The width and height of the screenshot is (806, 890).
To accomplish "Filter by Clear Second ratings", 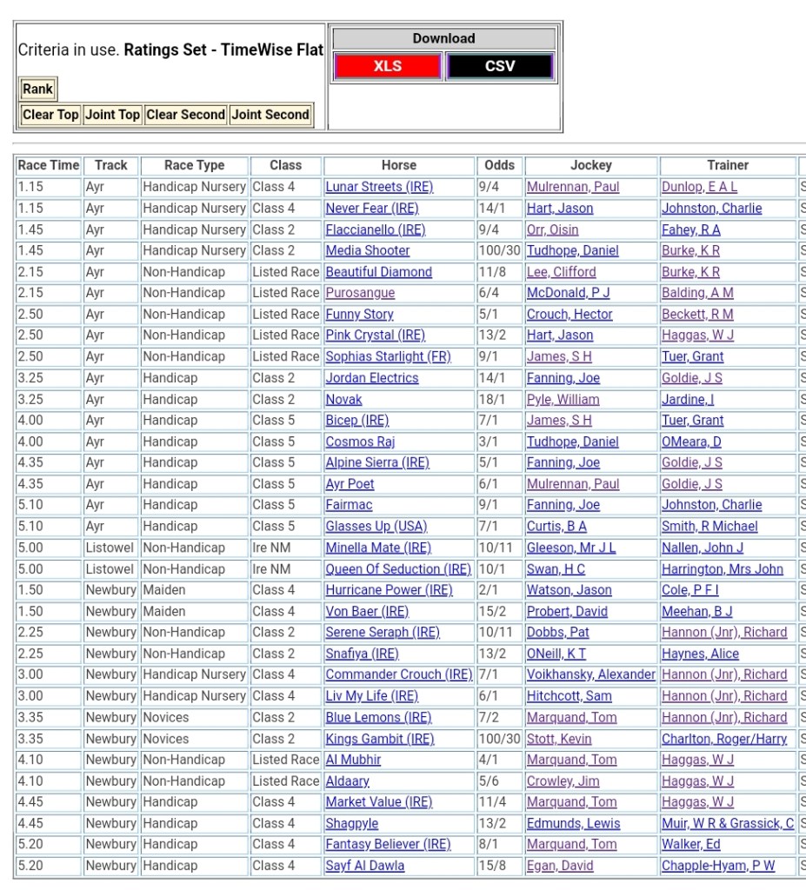I will 185,115.
